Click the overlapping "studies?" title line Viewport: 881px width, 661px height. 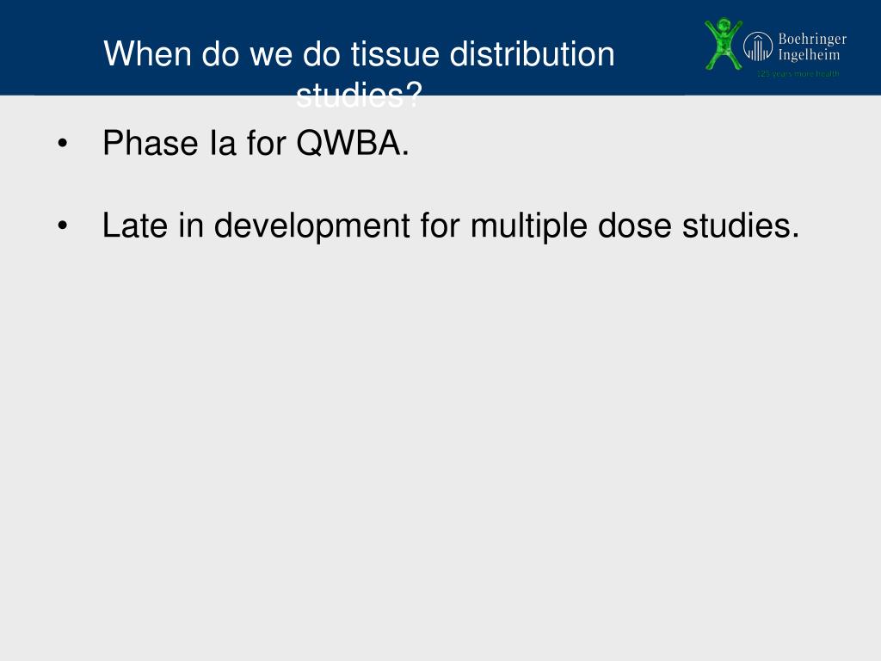coord(359,96)
